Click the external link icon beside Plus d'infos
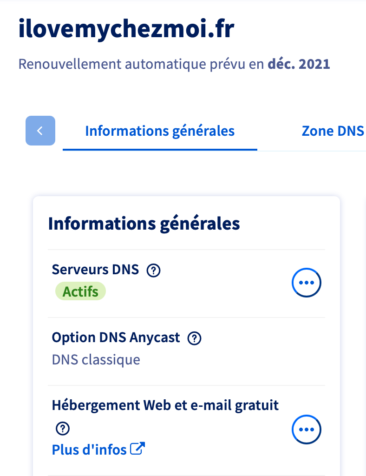This screenshot has width=366, height=476. click(137, 449)
